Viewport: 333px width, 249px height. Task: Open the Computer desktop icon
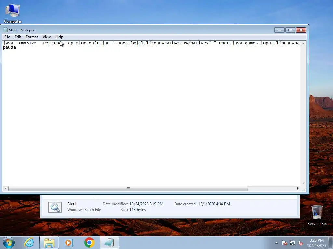click(x=13, y=13)
